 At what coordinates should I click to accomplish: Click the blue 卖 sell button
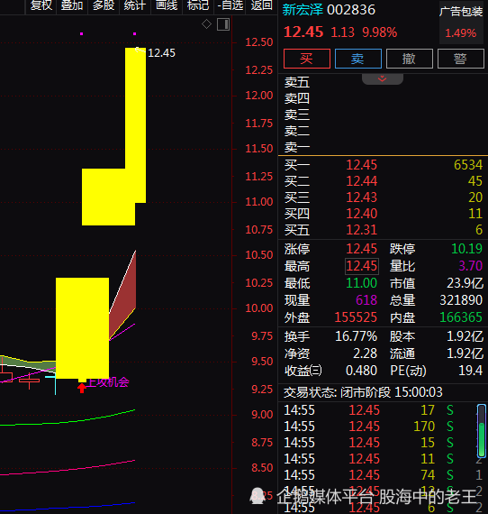point(358,59)
